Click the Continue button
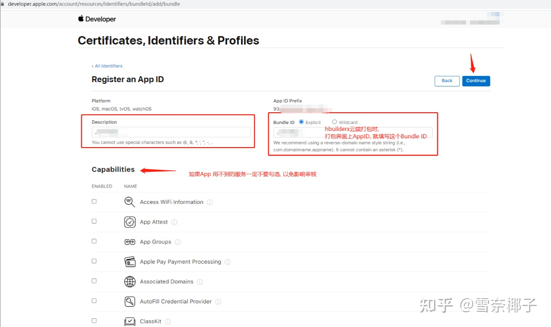 click(476, 81)
